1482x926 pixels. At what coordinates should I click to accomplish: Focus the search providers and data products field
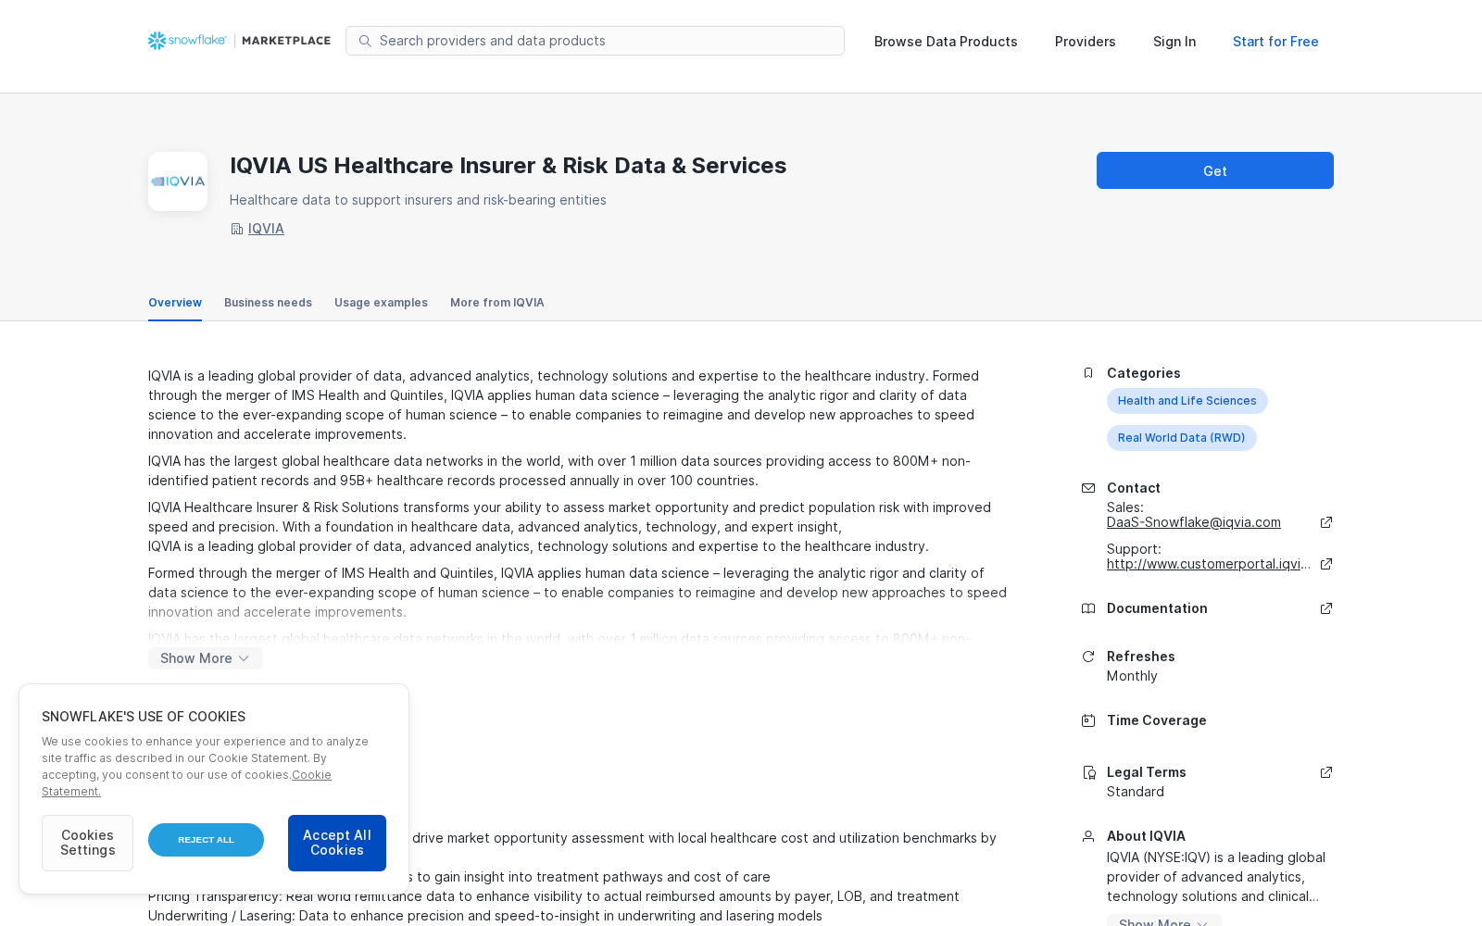595,41
